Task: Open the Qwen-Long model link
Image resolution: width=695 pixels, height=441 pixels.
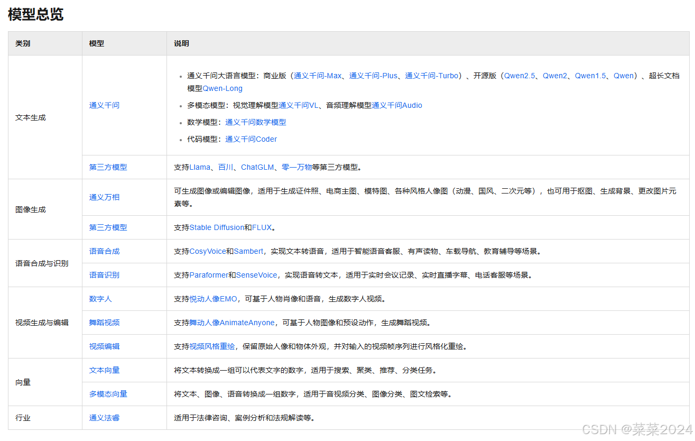Action: point(223,88)
